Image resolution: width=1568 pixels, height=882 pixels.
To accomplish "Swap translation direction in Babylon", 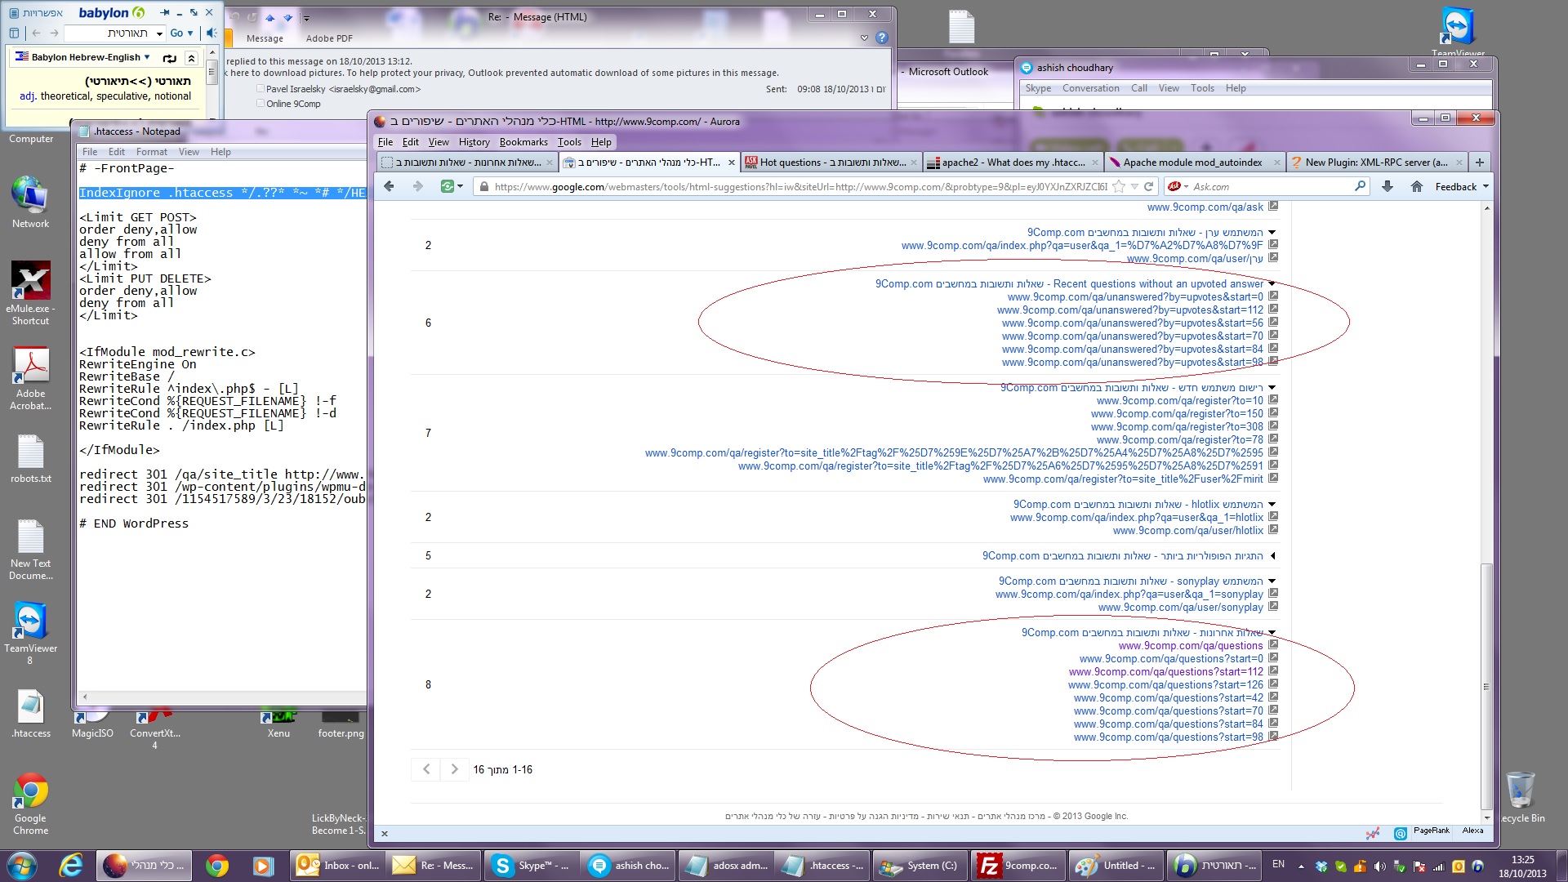I will 169,58.
